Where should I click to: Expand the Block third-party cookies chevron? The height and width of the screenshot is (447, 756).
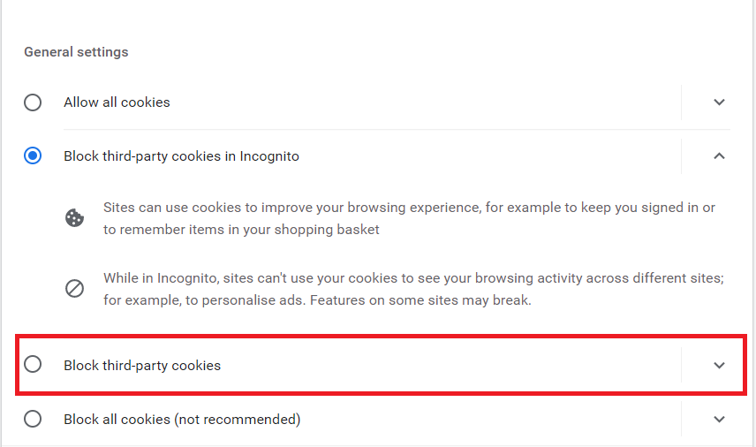tap(719, 365)
